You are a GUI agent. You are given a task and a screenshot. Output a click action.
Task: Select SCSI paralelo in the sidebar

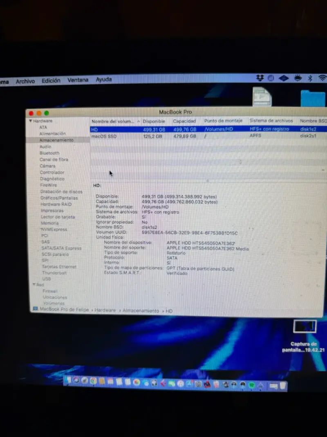(x=55, y=254)
